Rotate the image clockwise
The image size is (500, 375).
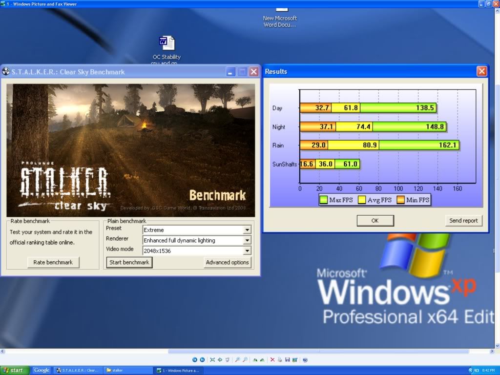[x=255, y=360]
